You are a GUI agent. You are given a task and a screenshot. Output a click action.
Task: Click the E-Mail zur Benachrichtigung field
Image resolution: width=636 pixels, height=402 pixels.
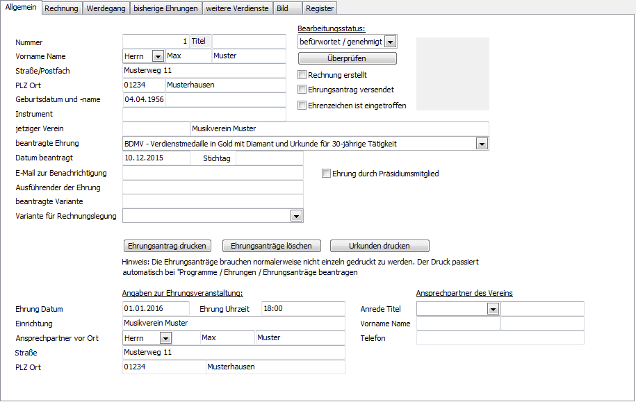(x=213, y=173)
